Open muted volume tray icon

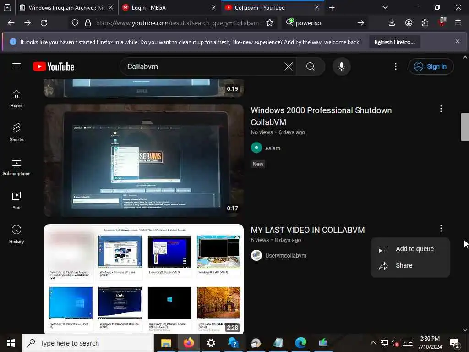(395, 343)
